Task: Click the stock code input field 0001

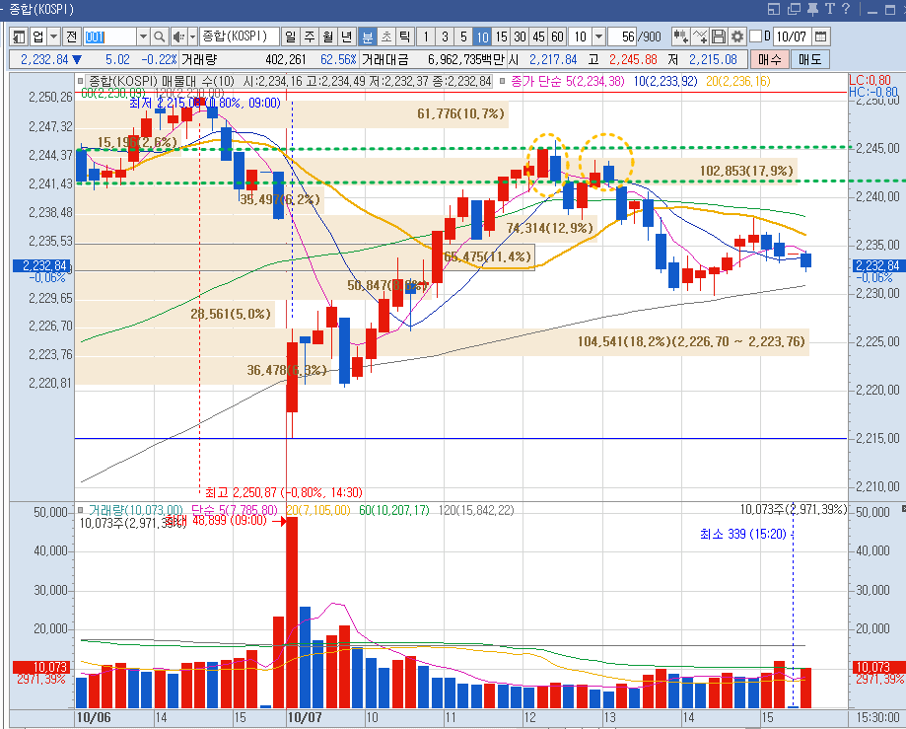Action: [110, 37]
